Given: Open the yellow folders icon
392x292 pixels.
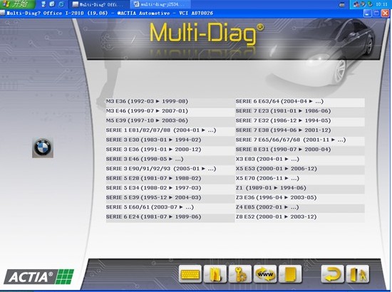Looking at the screenshot, I should pyautogui.click(x=215, y=274).
